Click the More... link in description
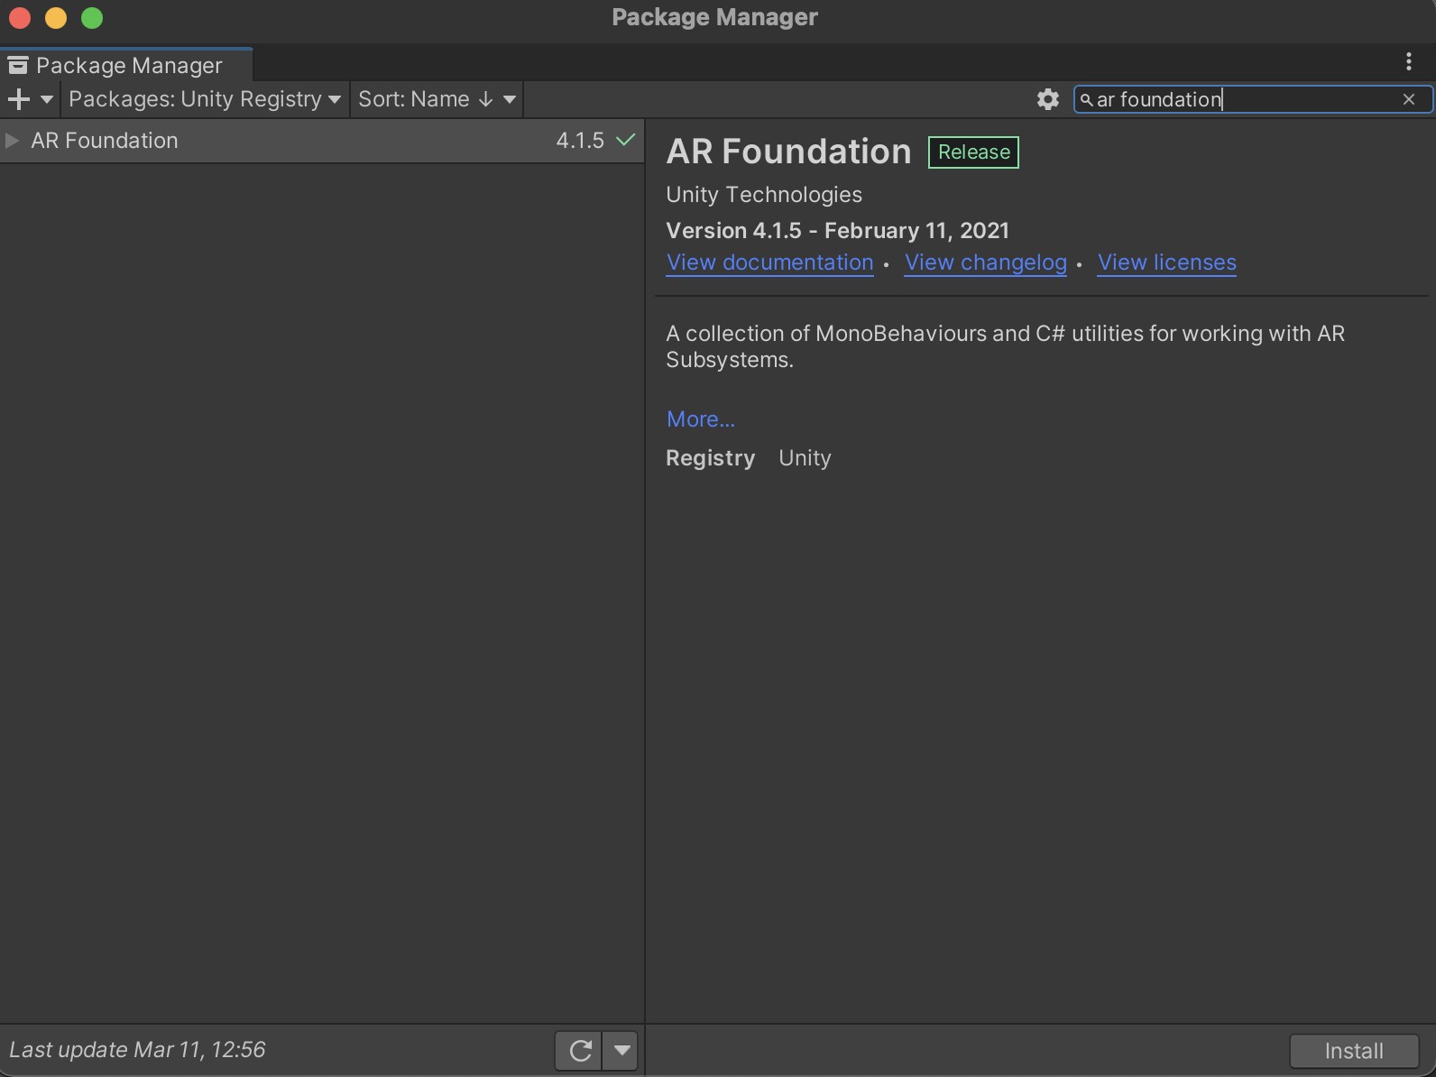 click(700, 419)
